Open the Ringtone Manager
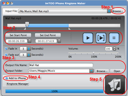 tap(18, 84)
